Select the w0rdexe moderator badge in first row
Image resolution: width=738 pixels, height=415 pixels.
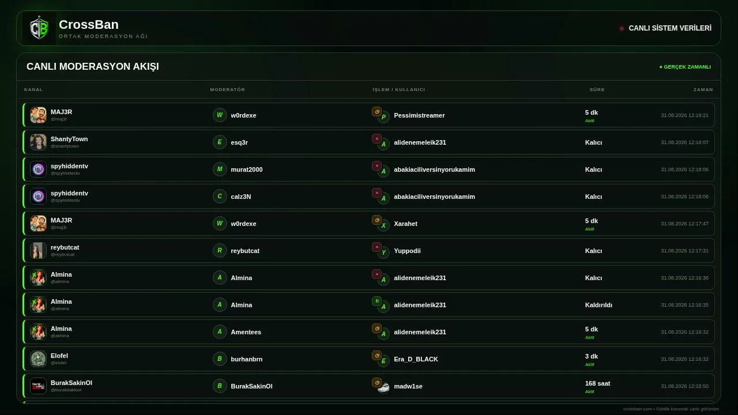(x=220, y=115)
